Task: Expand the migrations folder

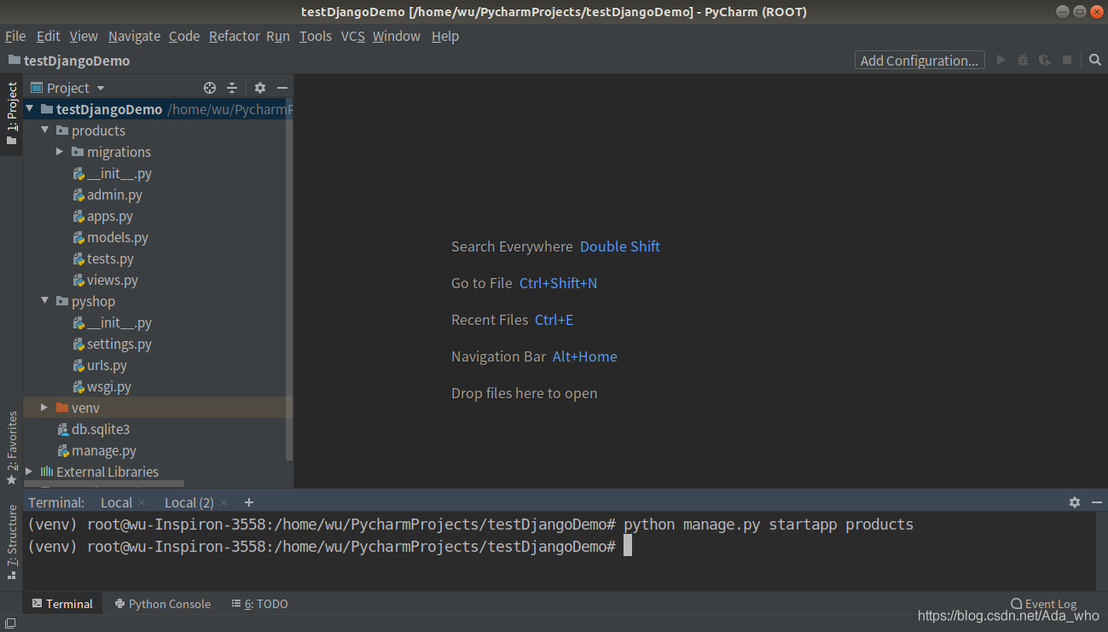Action: click(60, 152)
